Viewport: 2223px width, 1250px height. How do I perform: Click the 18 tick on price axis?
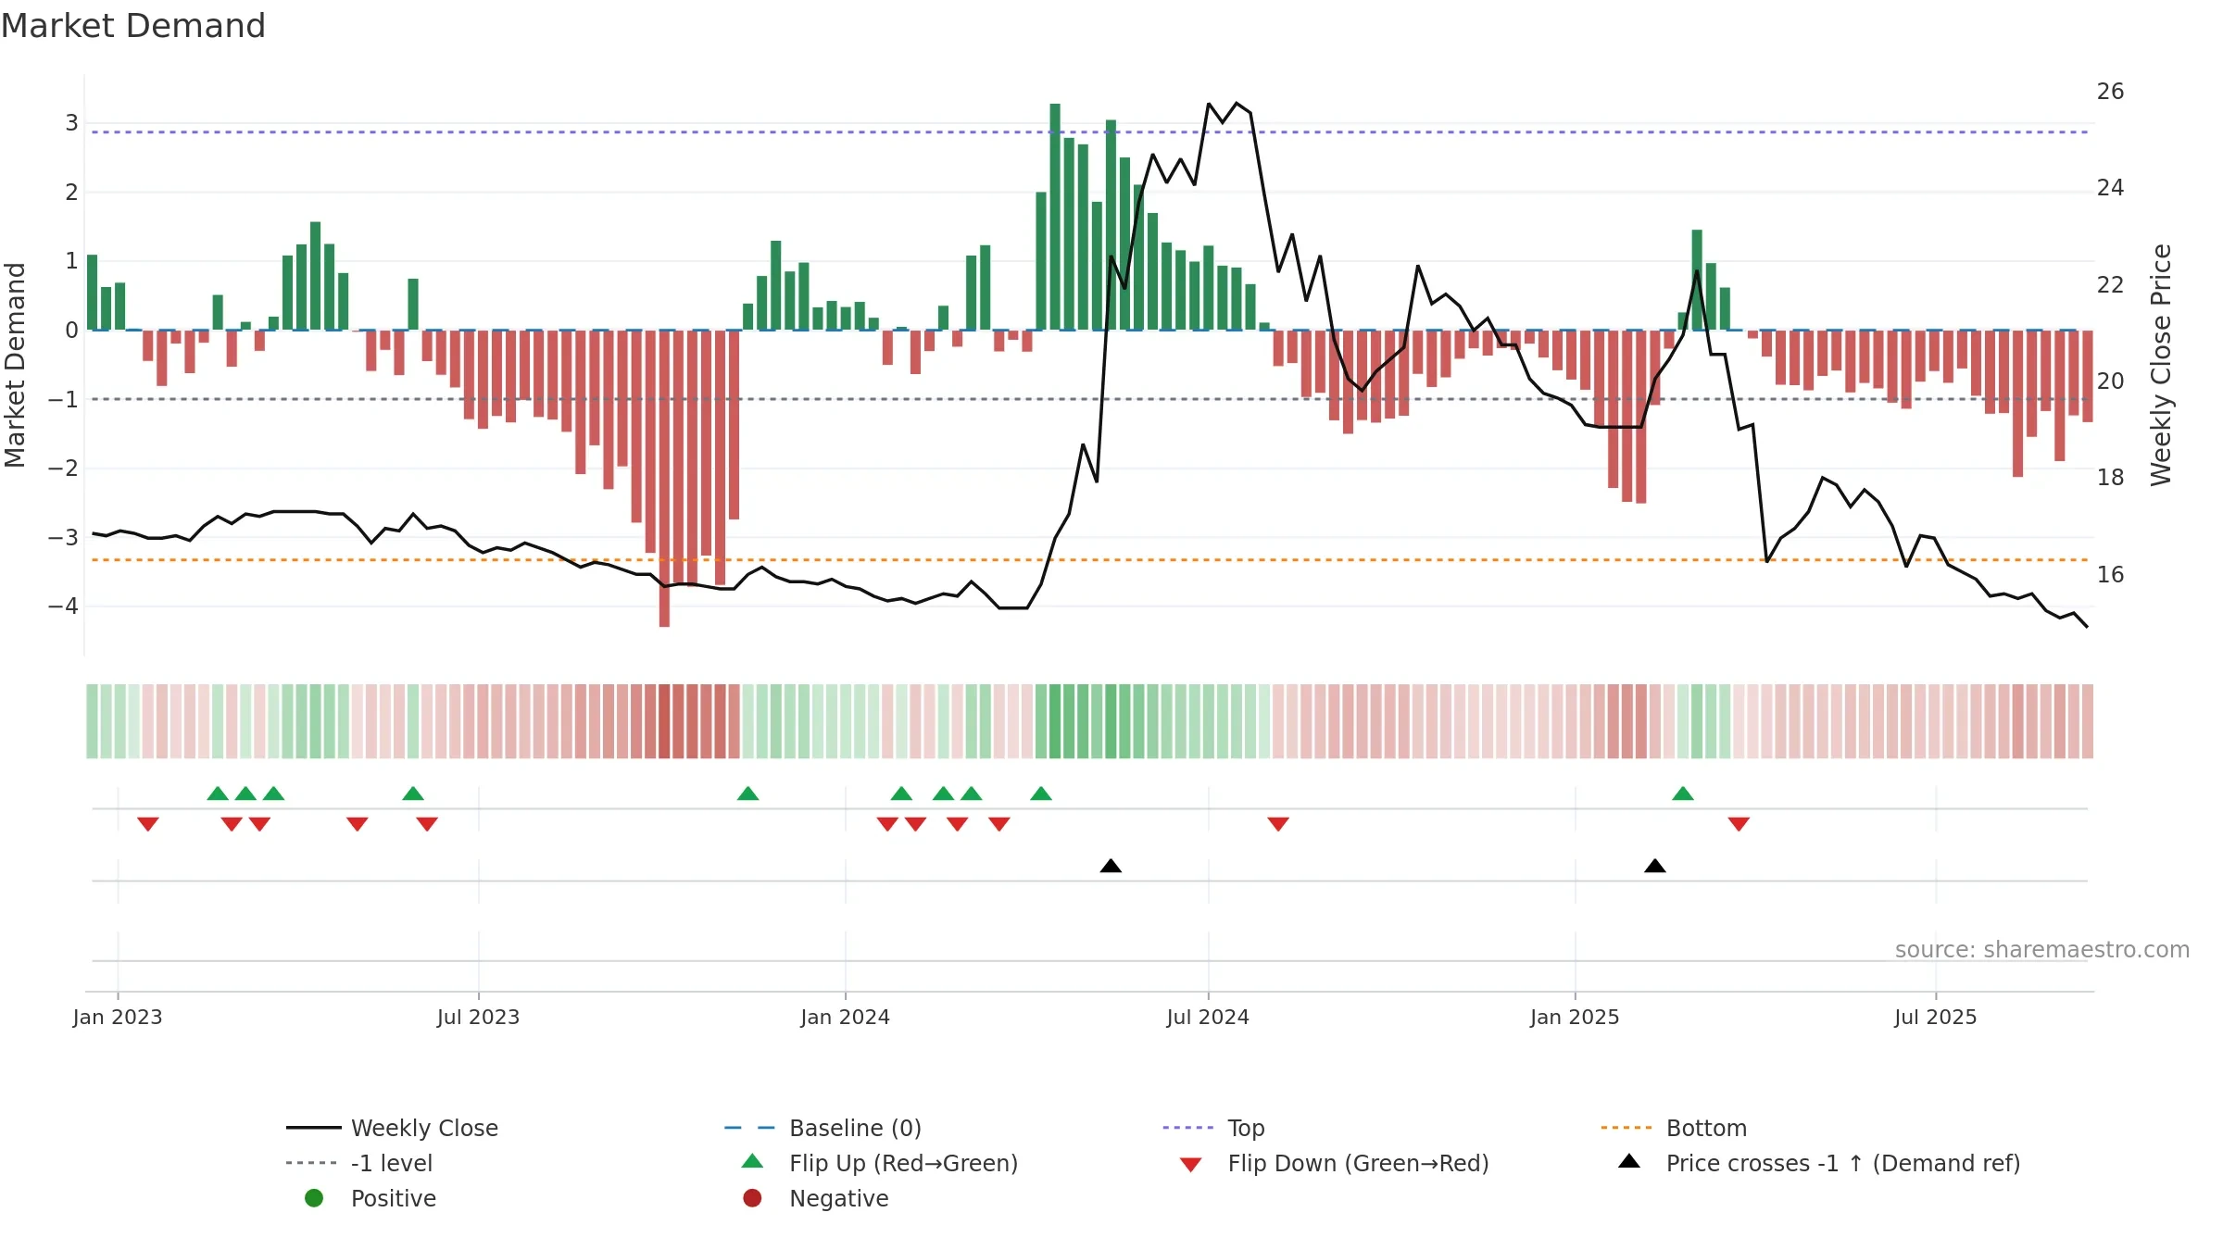pos(2111,478)
